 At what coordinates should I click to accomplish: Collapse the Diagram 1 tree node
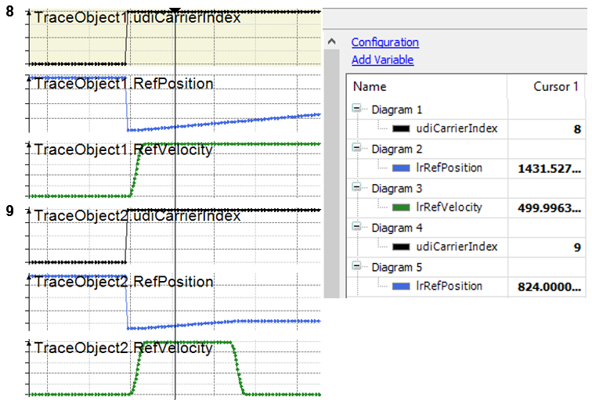click(358, 109)
